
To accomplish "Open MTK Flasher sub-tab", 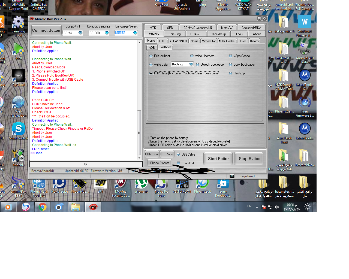I will click(227, 41).
